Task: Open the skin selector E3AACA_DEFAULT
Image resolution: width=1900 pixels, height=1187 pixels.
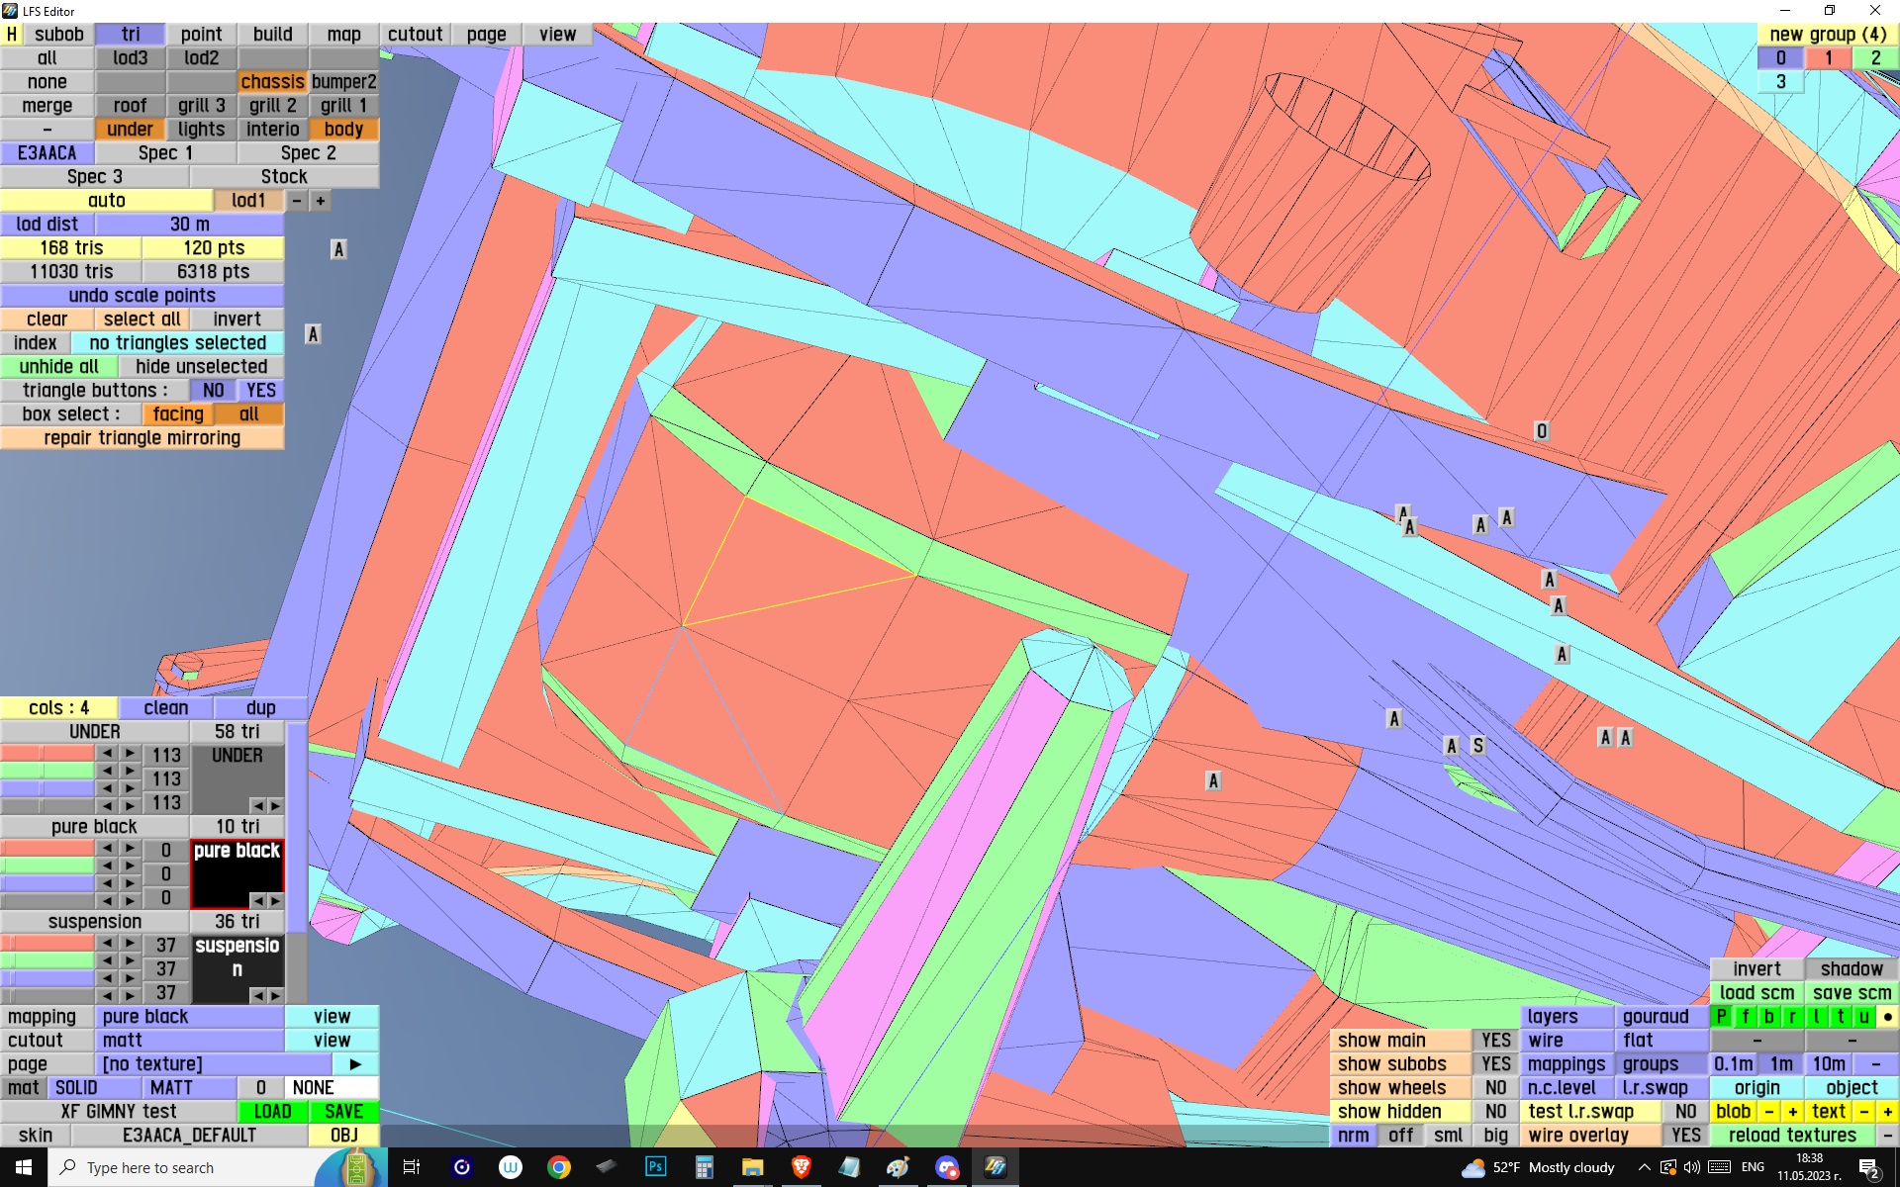Action: pyautogui.click(x=189, y=1135)
